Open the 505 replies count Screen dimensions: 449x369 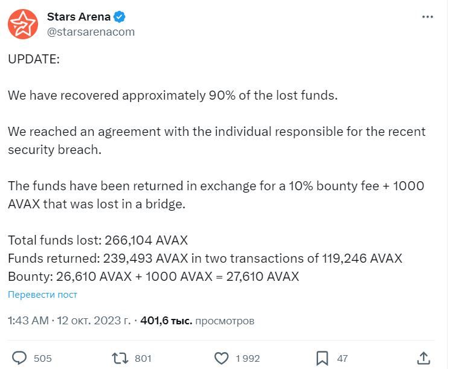(43, 358)
